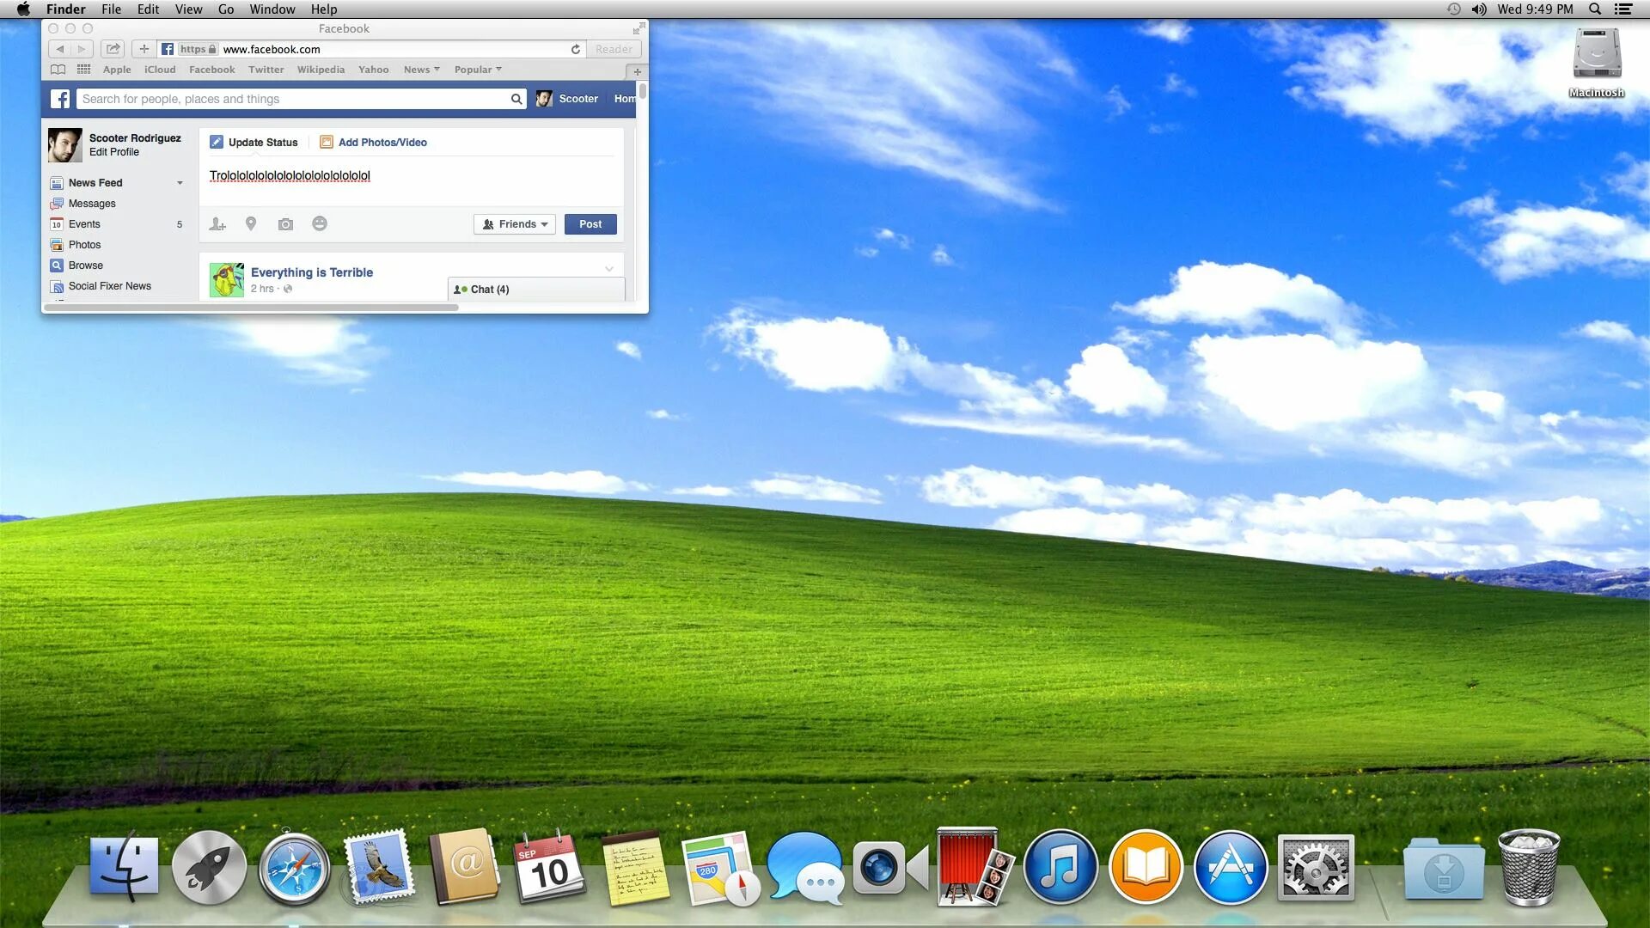Image resolution: width=1650 pixels, height=928 pixels.
Task: Click the emoji feeling smiley icon
Action: point(320,224)
